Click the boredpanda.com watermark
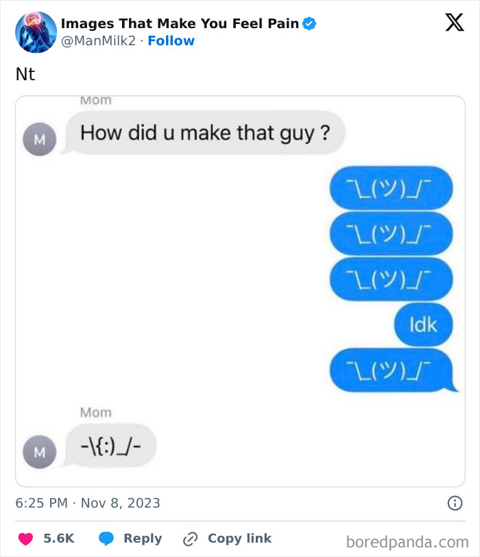 pyautogui.click(x=407, y=542)
